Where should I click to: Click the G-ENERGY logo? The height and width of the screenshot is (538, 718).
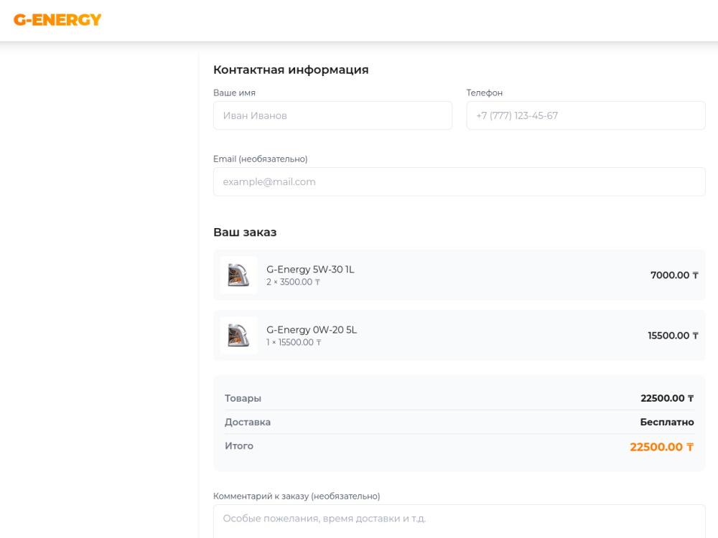[x=57, y=19]
